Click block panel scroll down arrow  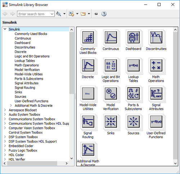click(x=175, y=164)
